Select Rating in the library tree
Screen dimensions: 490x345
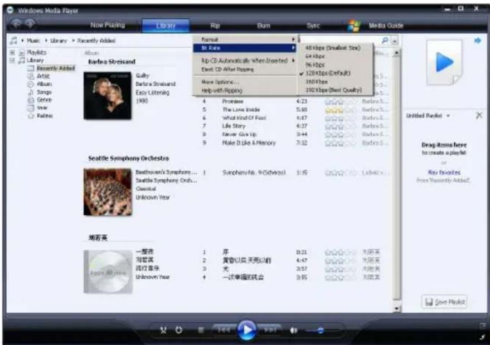pyautogui.click(x=45, y=116)
